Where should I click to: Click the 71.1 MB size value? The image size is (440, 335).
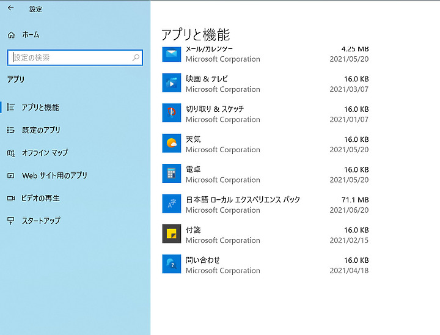(x=355, y=200)
